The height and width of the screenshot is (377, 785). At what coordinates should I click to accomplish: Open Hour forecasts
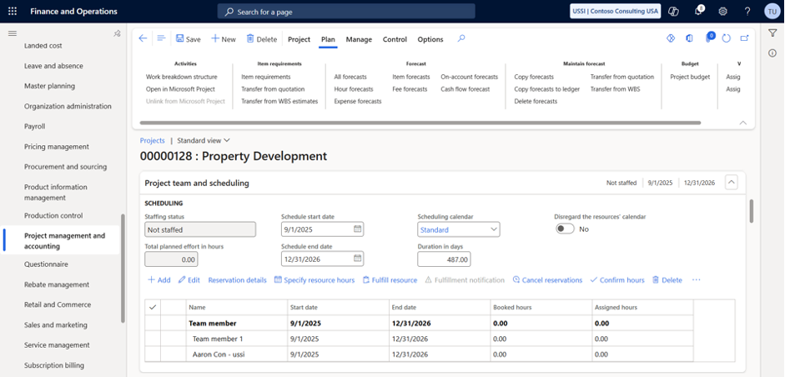[x=354, y=88]
